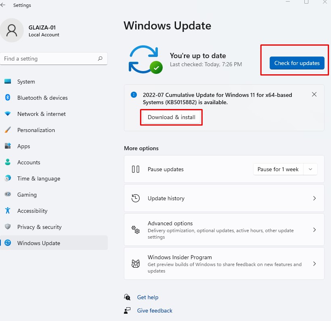Screen dimensions: 331x321
Task: Click the GLAIZA-01 account avatar icon
Action: tap(12, 31)
